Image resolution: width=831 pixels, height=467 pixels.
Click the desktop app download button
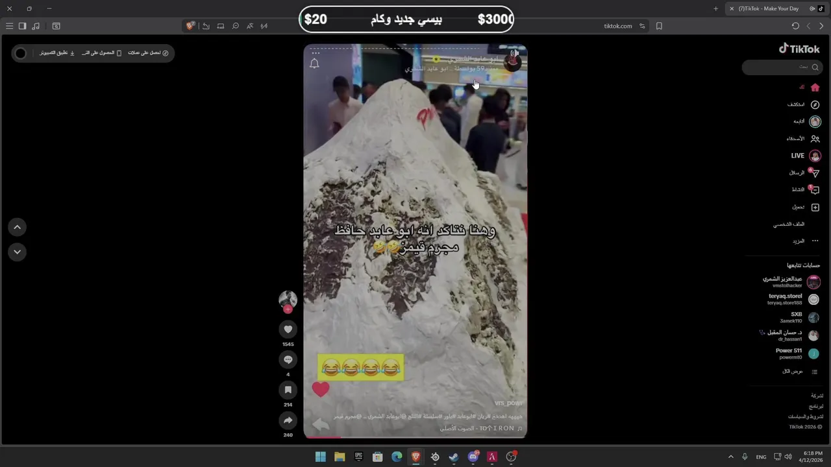[x=57, y=53]
